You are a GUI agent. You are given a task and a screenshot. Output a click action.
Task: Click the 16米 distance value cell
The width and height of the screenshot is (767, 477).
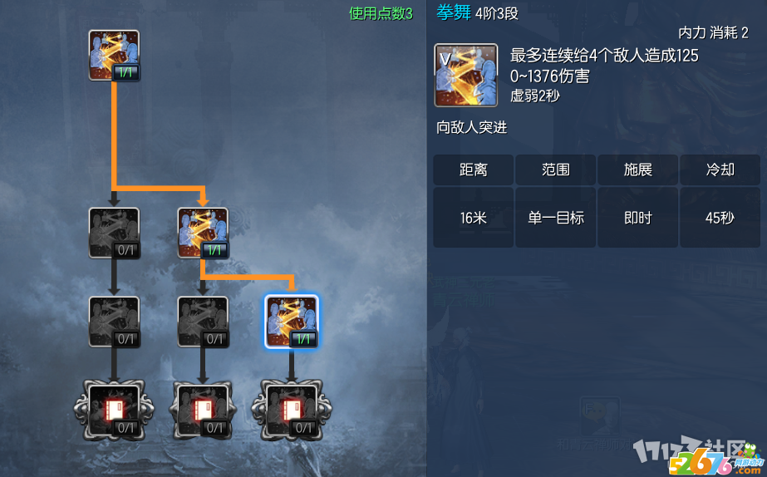tap(474, 217)
